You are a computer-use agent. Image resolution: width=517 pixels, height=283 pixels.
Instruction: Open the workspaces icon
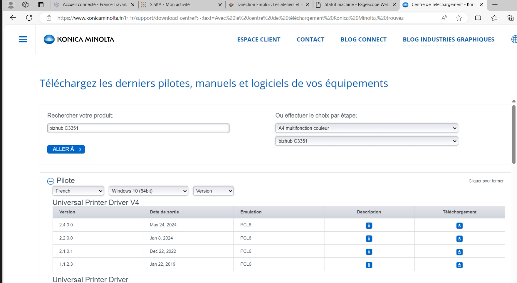[25, 5]
